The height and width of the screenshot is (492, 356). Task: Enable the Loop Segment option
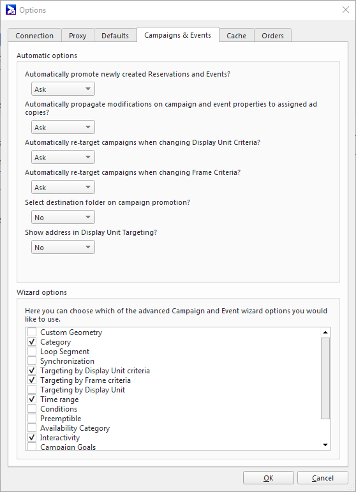[x=32, y=352]
